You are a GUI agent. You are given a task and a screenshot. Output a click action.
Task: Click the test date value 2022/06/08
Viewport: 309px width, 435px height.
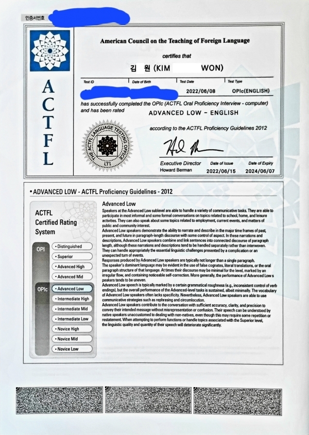click(x=201, y=91)
